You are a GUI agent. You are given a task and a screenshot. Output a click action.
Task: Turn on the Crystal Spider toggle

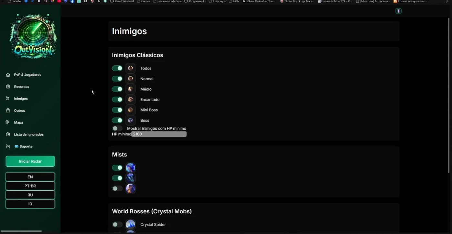point(117,224)
